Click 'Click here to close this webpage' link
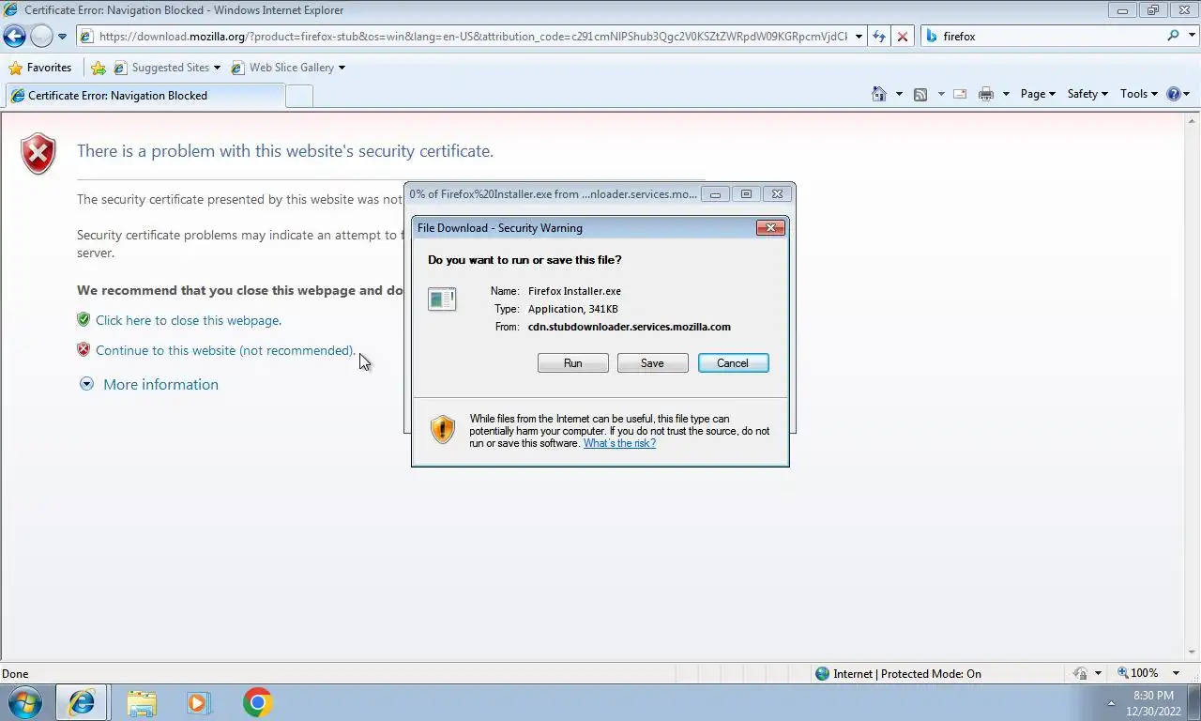This screenshot has height=721, width=1201. [188, 320]
